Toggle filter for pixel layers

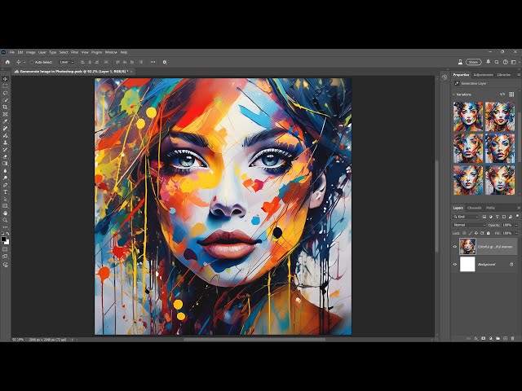484,217
